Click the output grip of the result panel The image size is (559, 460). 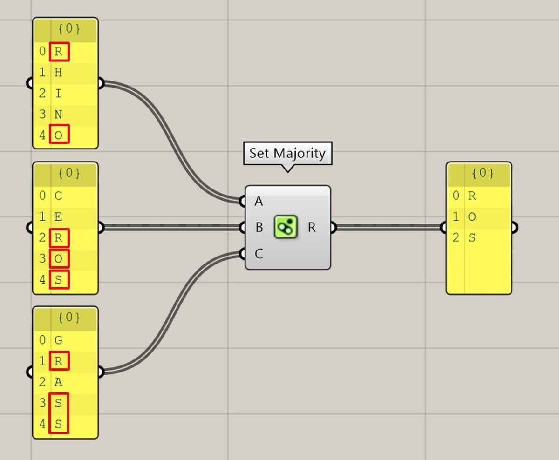pyautogui.click(x=514, y=228)
